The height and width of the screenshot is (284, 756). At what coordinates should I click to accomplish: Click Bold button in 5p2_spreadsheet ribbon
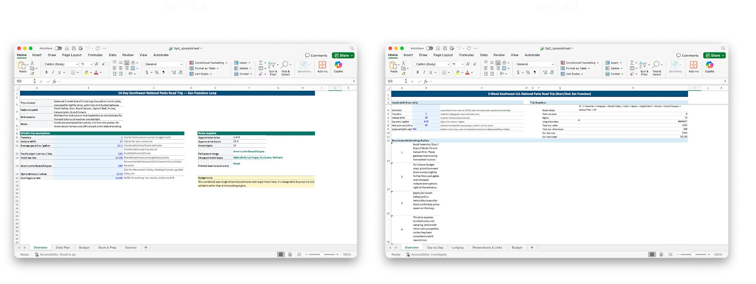tap(417, 72)
